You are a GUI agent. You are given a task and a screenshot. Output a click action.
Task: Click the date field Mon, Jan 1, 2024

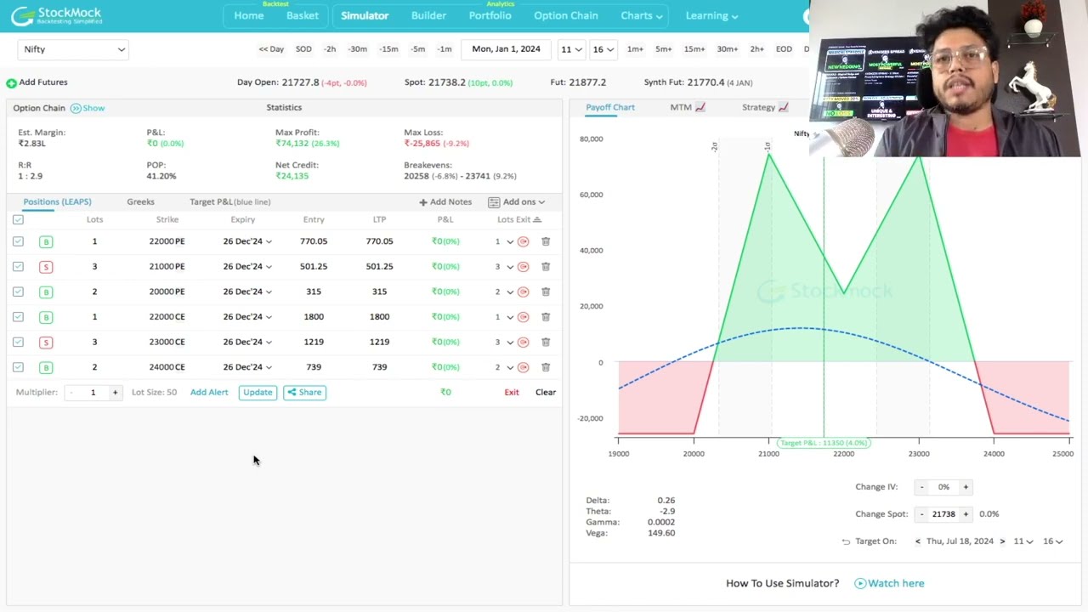pos(506,49)
